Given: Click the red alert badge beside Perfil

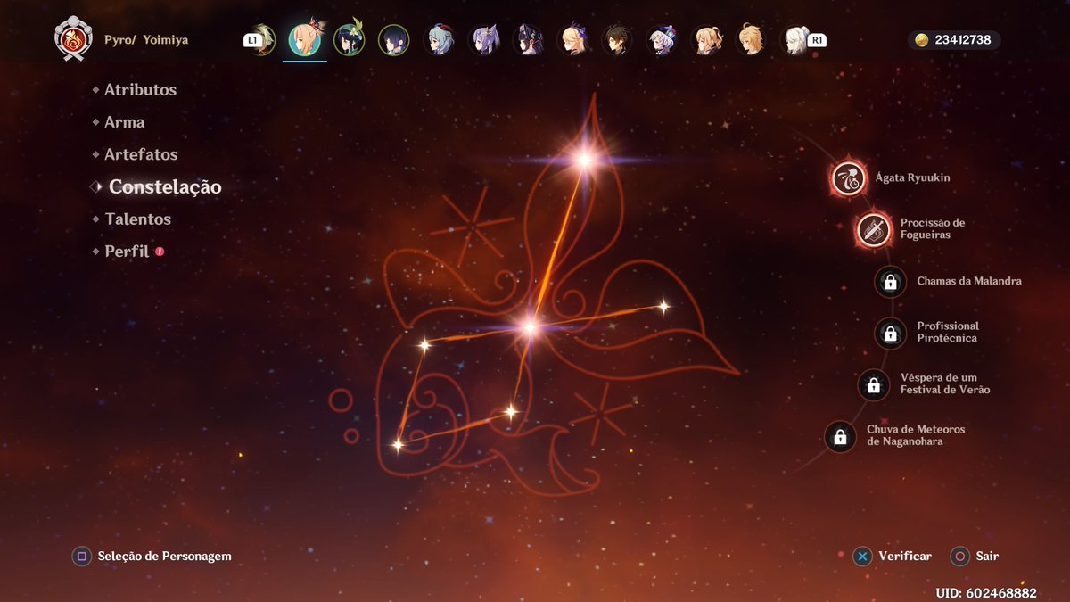Looking at the screenshot, I should 160,252.
